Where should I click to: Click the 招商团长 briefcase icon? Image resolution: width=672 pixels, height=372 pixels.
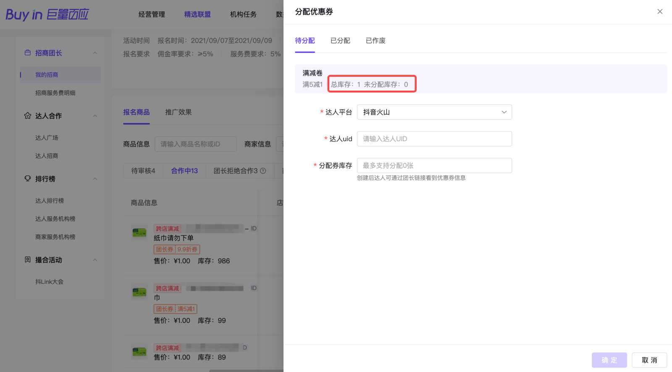[28, 53]
